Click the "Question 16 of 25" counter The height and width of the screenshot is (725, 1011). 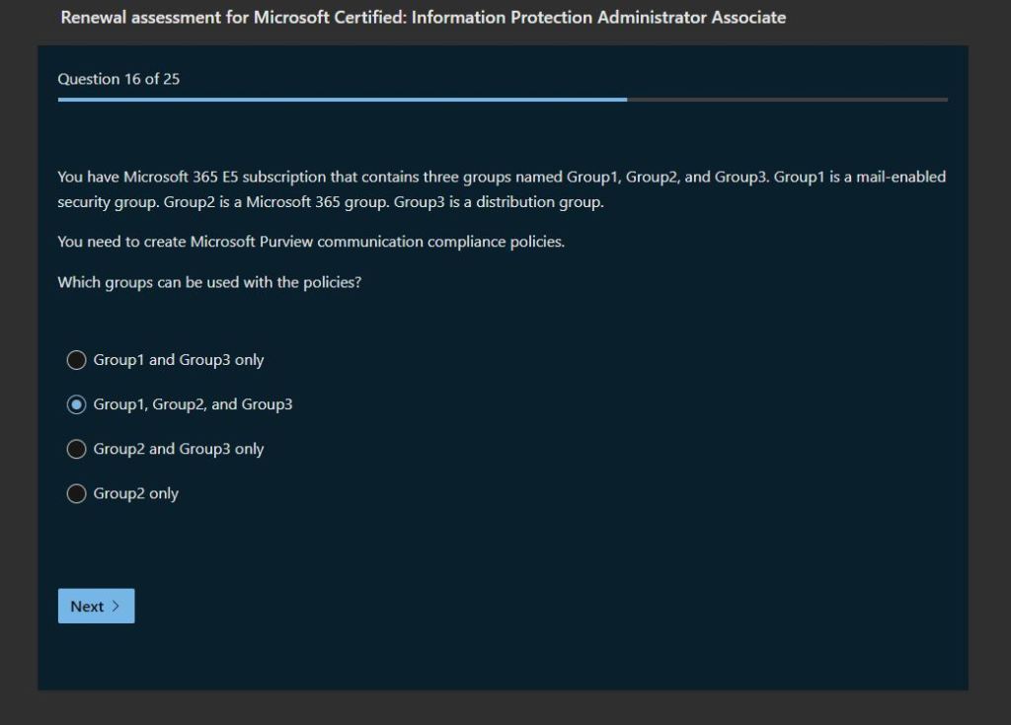coord(118,79)
